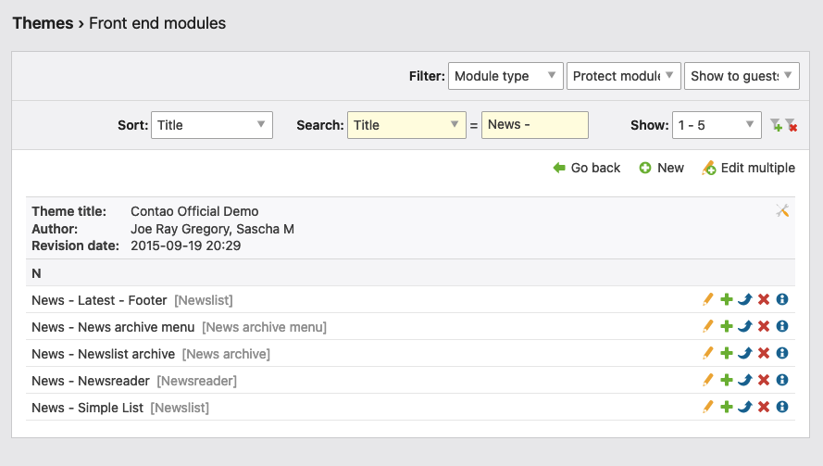Show info for News - Latest - Footer
This screenshot has width=823, height=466.
tap(782, 299)
